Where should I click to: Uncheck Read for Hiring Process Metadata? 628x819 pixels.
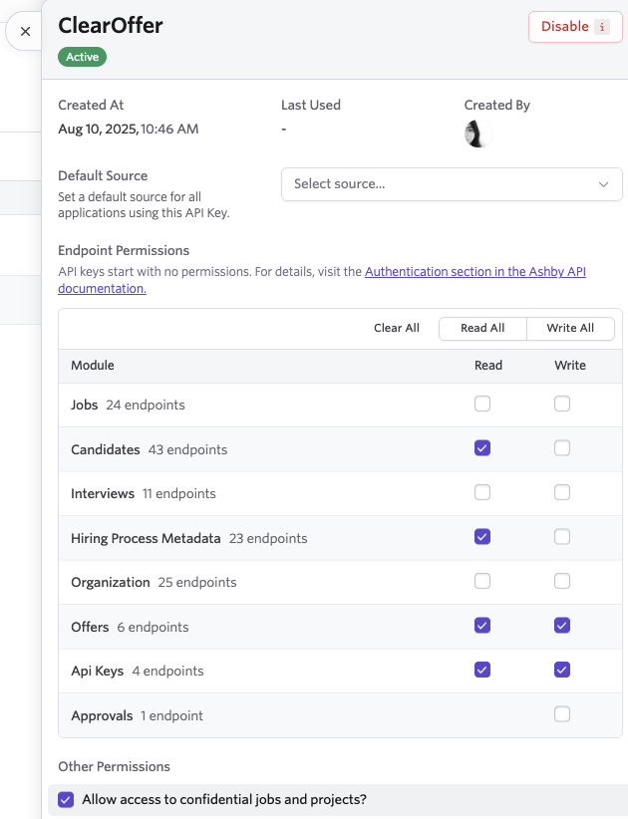pos(482,537)
